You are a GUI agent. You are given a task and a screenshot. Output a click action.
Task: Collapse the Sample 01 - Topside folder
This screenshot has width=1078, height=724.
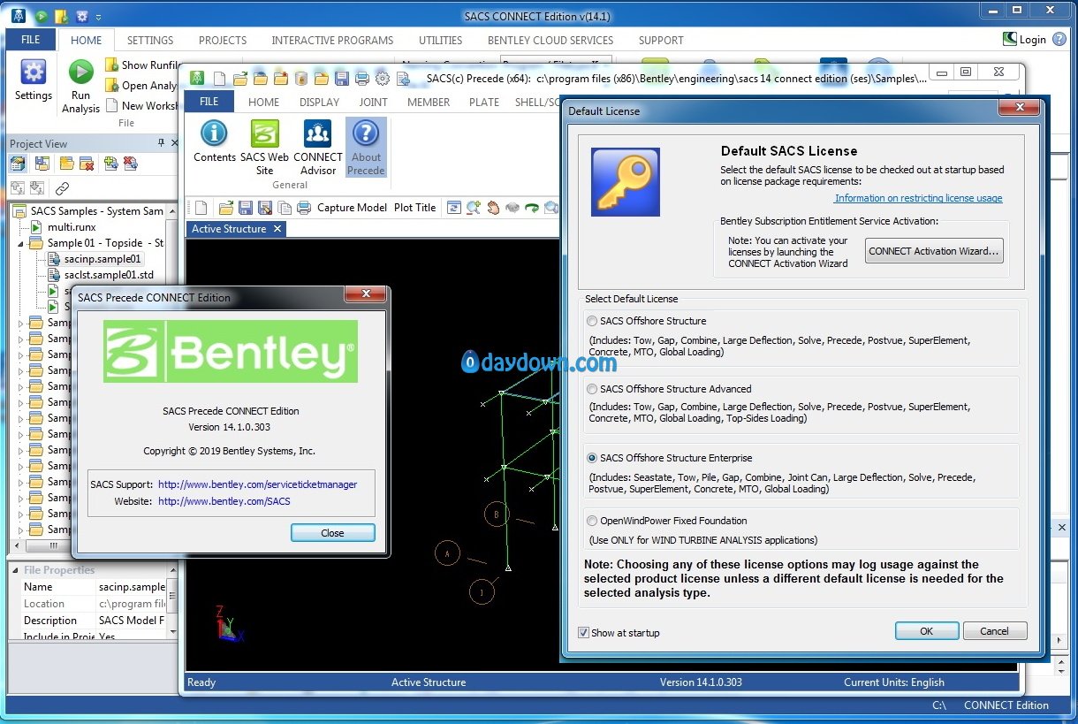point(21,243)
